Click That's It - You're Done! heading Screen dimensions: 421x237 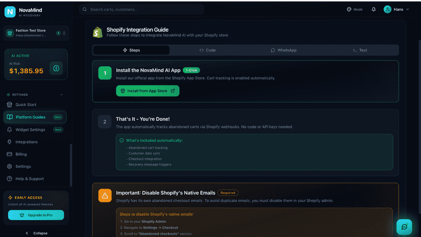[142, 119]
